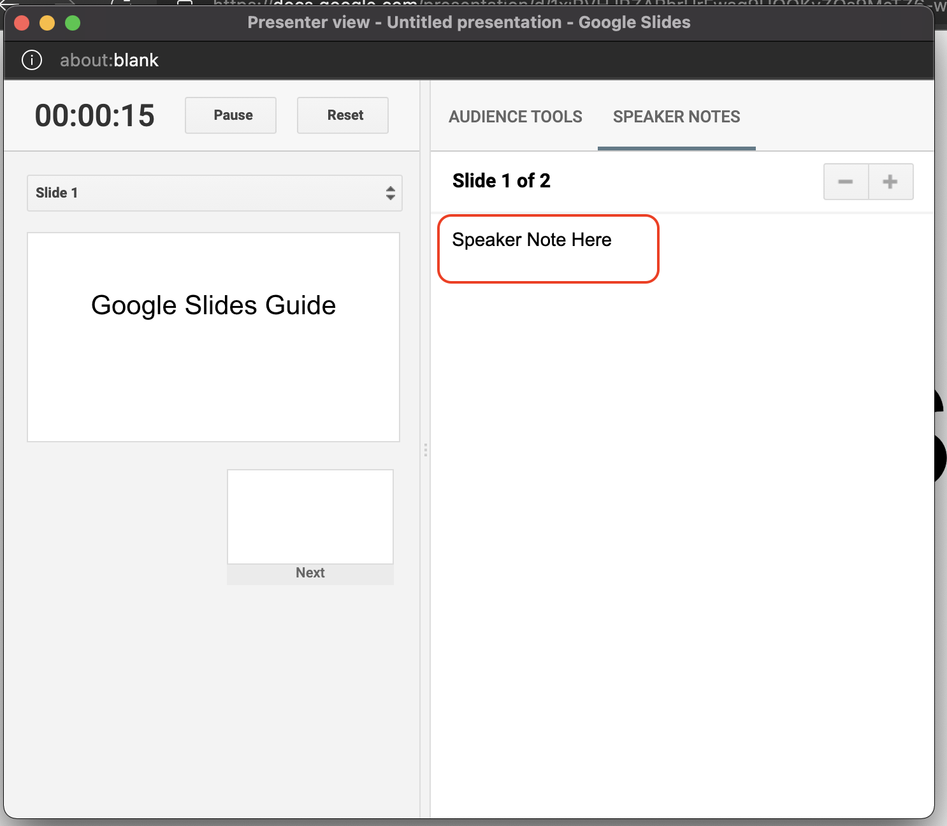Click inside the Speaker Note Here text
Viewport: 947px width, 826px height.
(531, 240)
